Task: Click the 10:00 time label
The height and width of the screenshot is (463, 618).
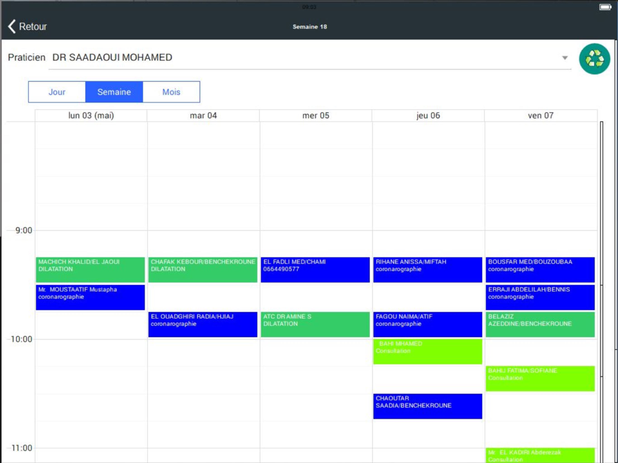Action: point(22,339)
